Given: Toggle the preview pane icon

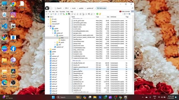Looking at the screenshot, I should coord(129,14).
